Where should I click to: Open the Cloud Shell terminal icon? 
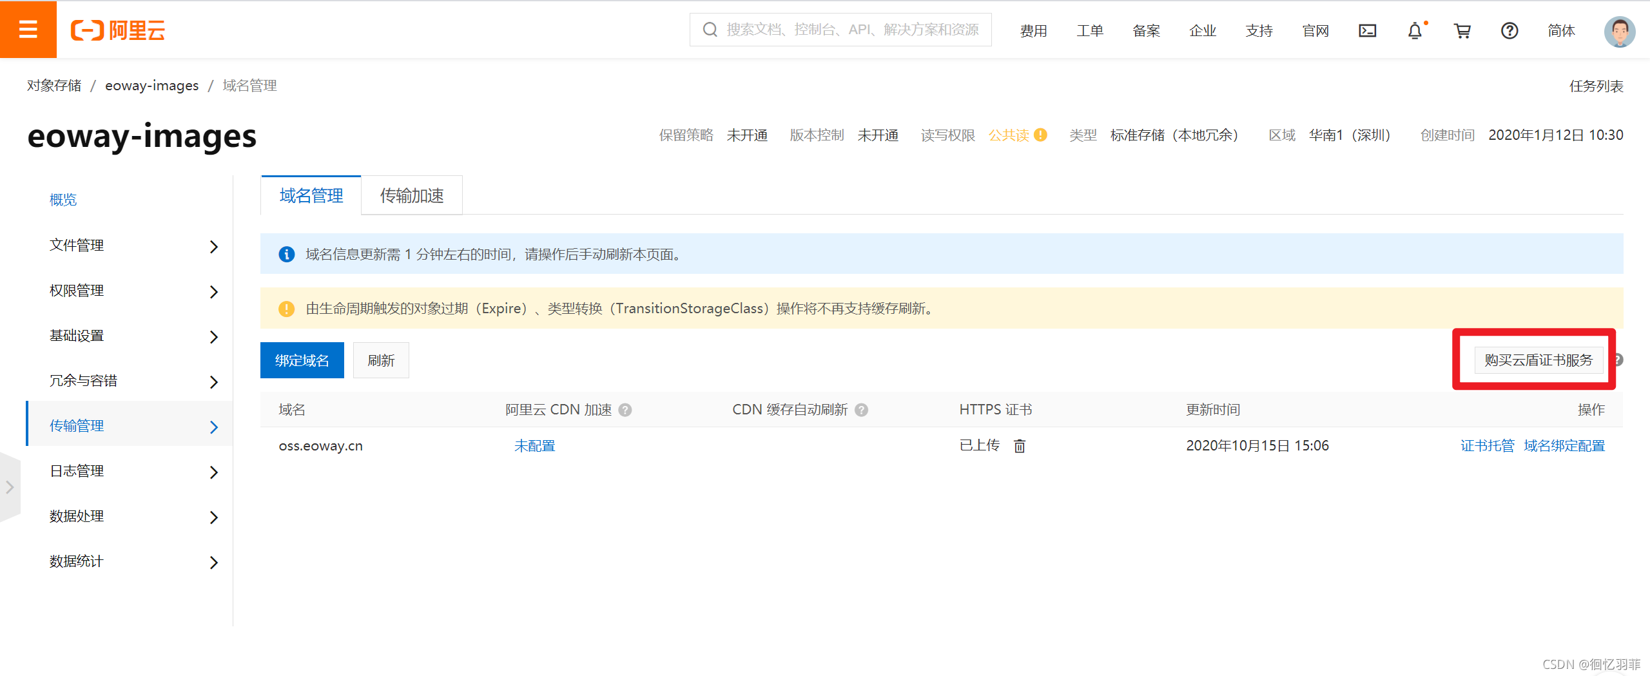(x=1367, y=30)
